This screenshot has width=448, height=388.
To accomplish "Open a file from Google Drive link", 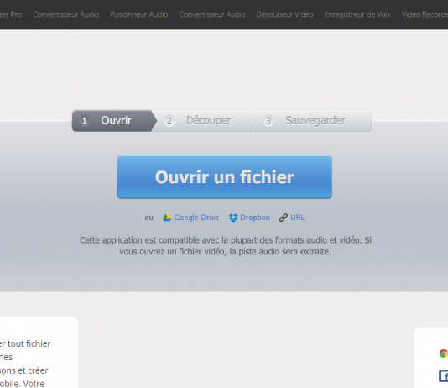I will coord(196,218).
